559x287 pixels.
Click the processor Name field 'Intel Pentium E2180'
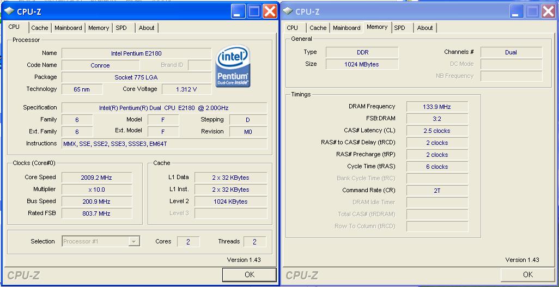click(x=137, y=53)
